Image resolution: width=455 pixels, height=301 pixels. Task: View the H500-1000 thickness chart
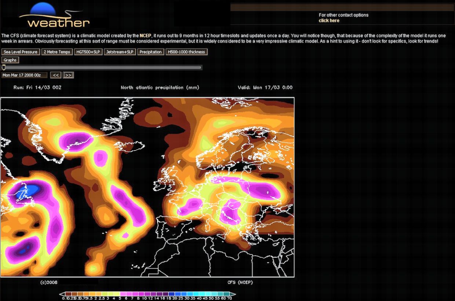click(186, 52)
